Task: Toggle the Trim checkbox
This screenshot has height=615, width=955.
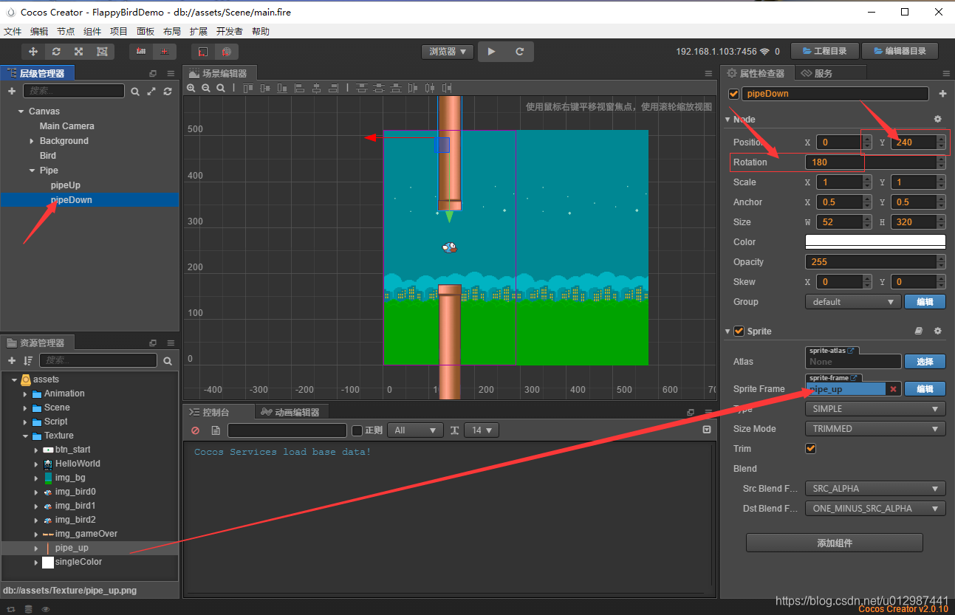Action: tap(810, 448)
